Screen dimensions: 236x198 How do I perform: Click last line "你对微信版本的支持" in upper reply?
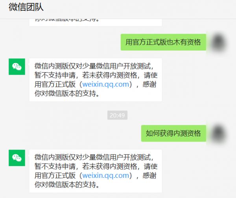[66, 94]
